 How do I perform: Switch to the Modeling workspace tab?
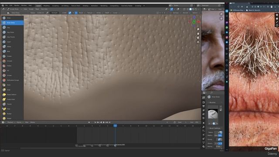[x=47, y=6]
